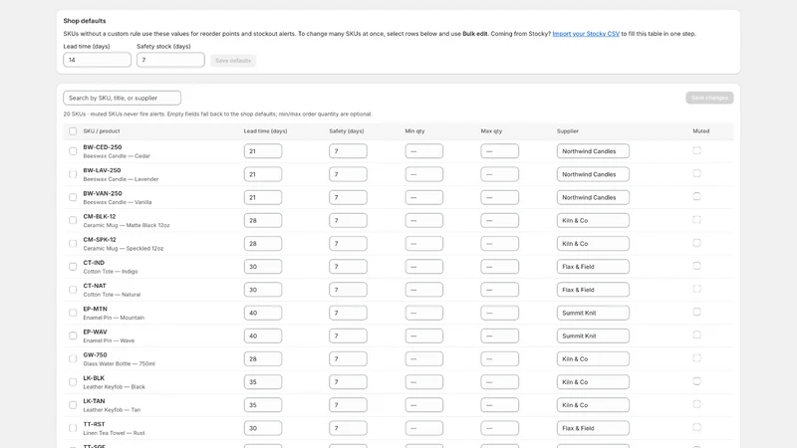This screenshot has width=797, height=448.
Task: Focus the shop default Lead time field
Action: pyautogui.click(x=97, y=60)
